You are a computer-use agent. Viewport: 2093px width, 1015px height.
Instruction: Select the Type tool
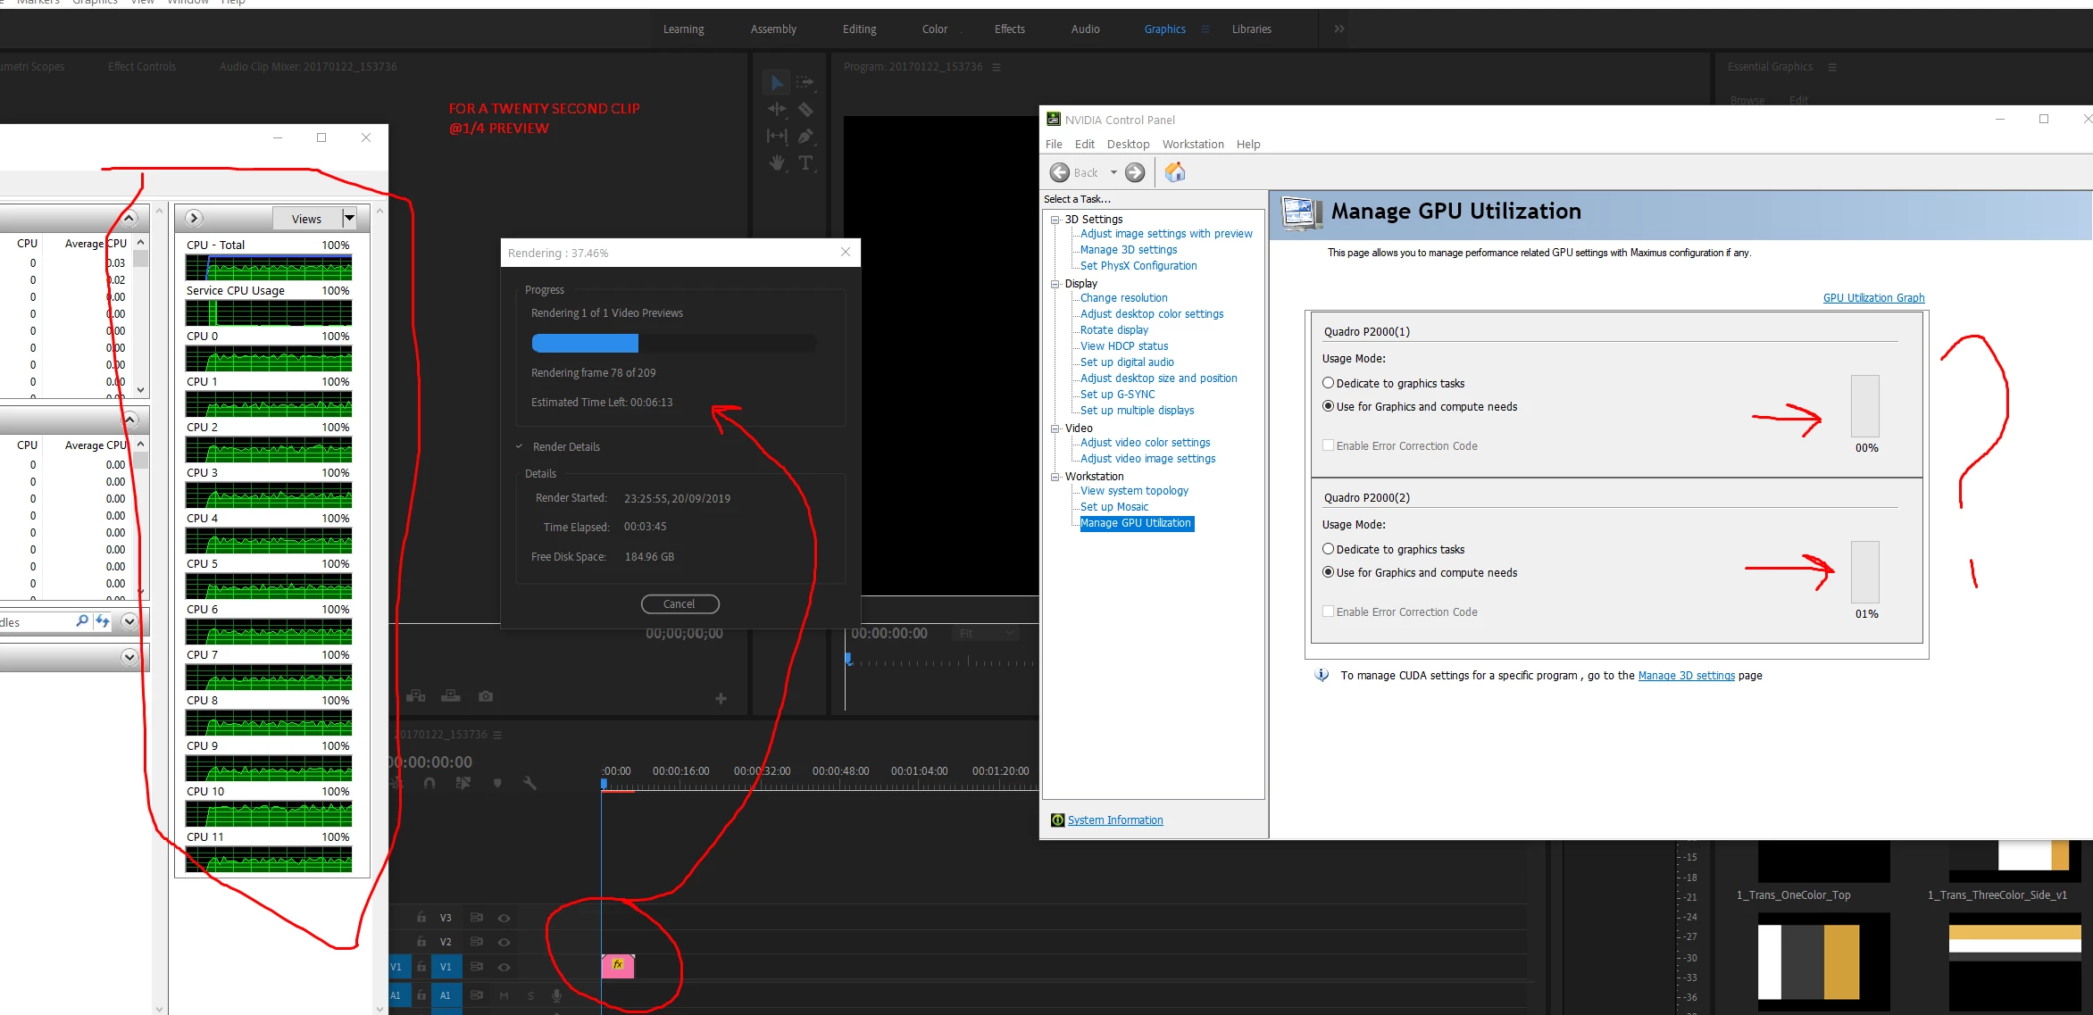click(x=805, y=162)
